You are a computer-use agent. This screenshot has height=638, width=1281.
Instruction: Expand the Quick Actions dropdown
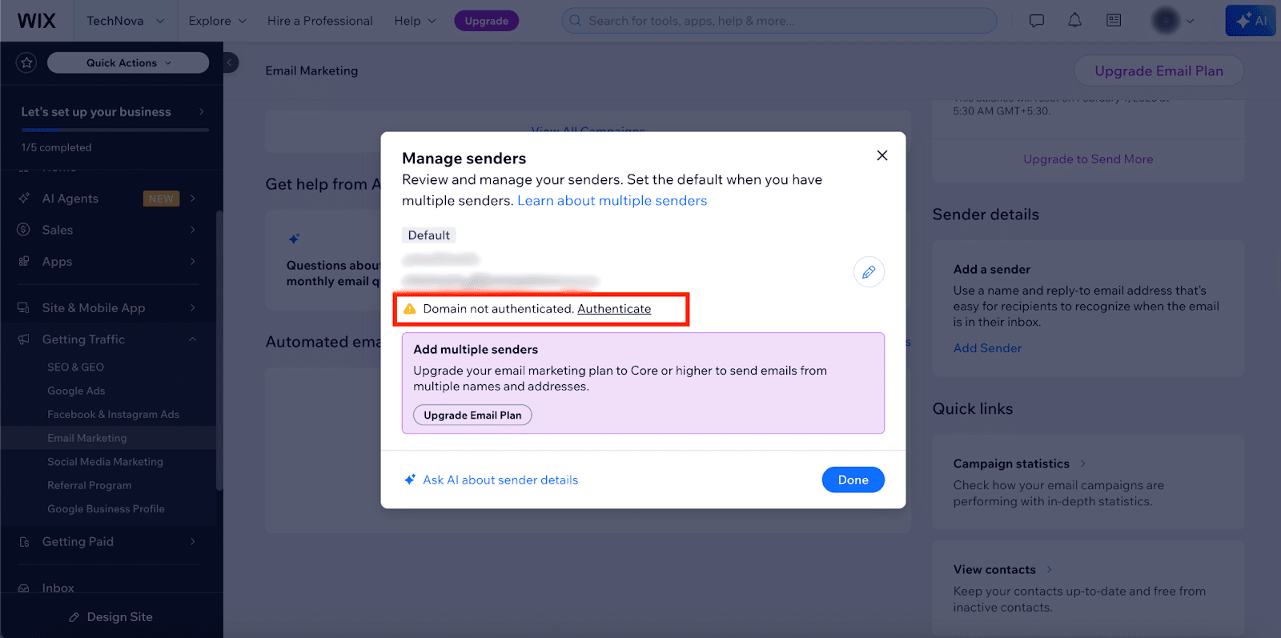[128, 62]
